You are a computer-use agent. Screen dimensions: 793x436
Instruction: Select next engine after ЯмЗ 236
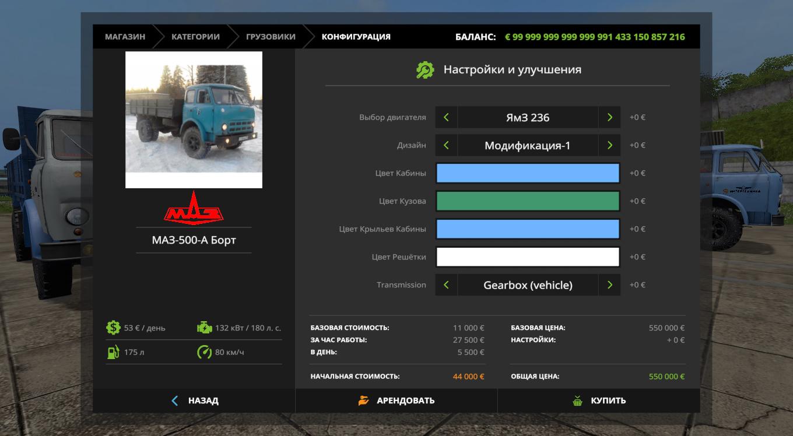pos(609,117)
